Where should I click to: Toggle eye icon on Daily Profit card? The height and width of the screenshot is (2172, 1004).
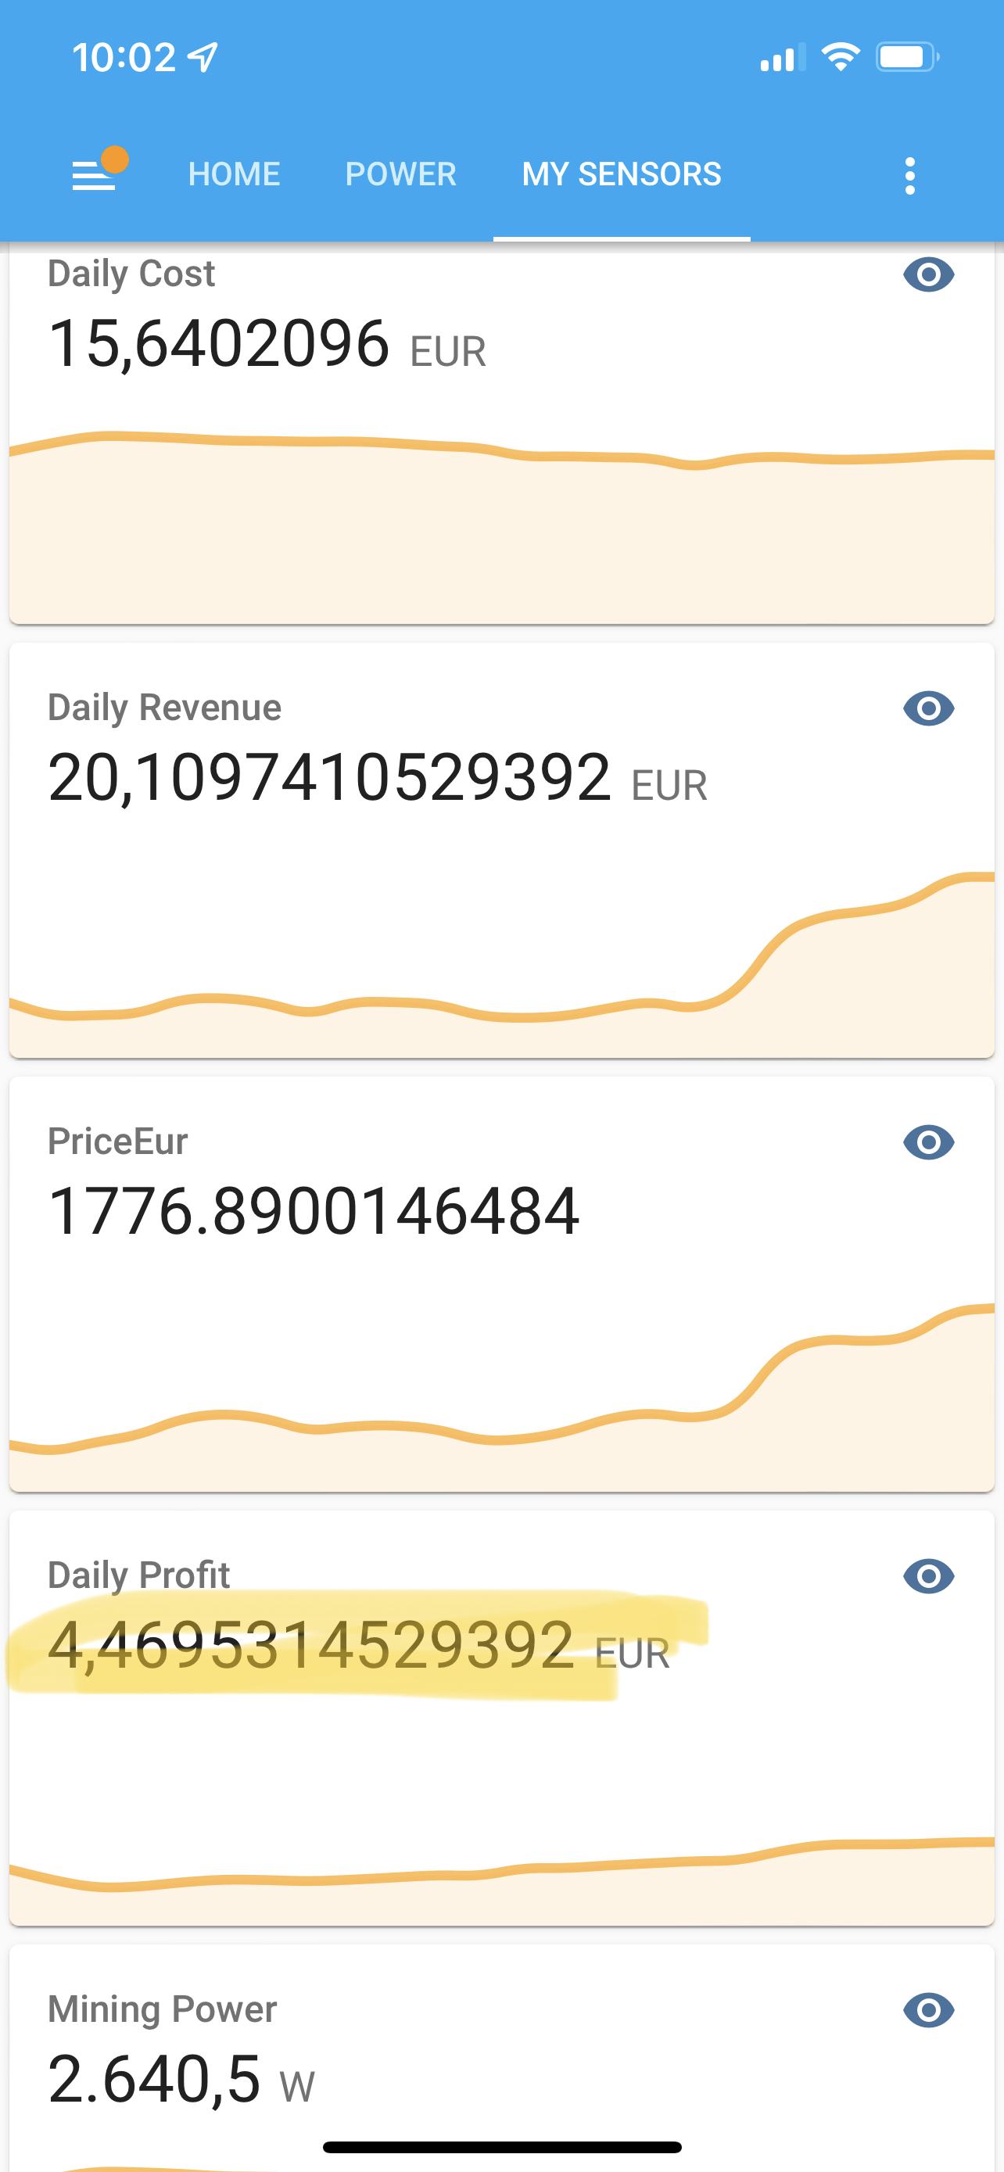928,1576
